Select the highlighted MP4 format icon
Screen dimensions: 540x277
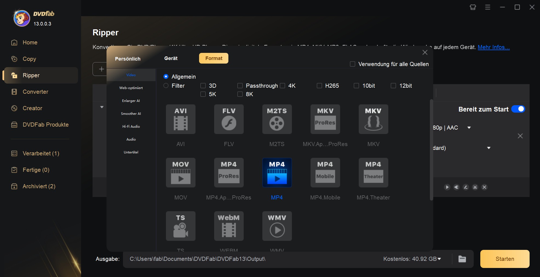point(277,173)
